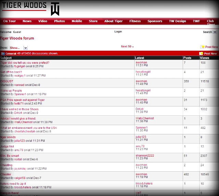The image size is (219, 196).
Task: Open the 'tiger woods' thread
Action: pyautogui.click(x=8, y=137)
